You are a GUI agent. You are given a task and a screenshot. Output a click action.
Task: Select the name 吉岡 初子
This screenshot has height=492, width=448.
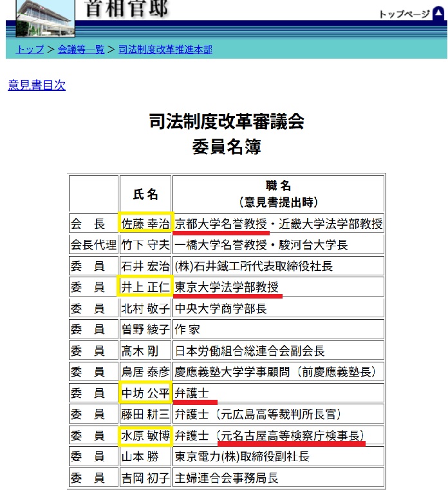[x=145, y=478]
